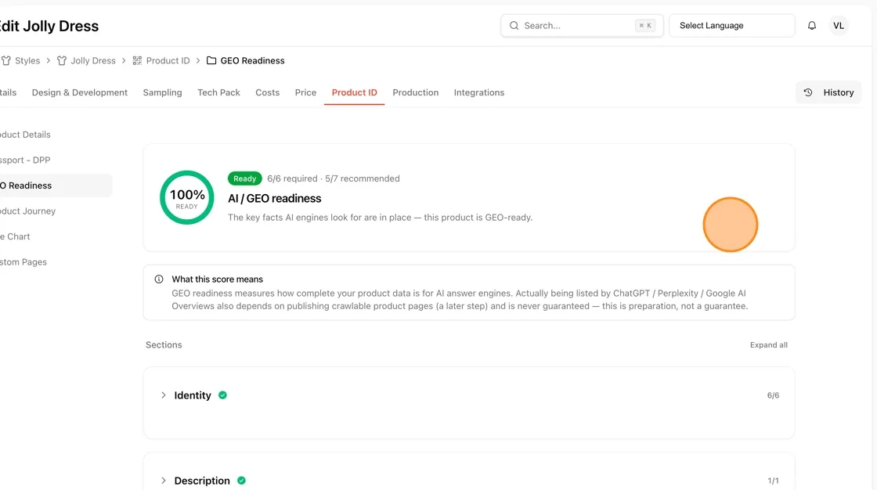Viewport: 877px width, 490px height.
Task: Open the Tech Pack tab
Action: 218,92
